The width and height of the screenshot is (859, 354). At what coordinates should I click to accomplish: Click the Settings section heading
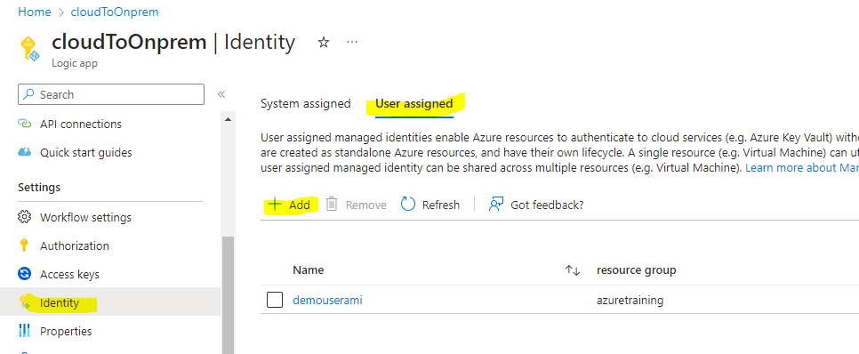click(x=39, y=188)
